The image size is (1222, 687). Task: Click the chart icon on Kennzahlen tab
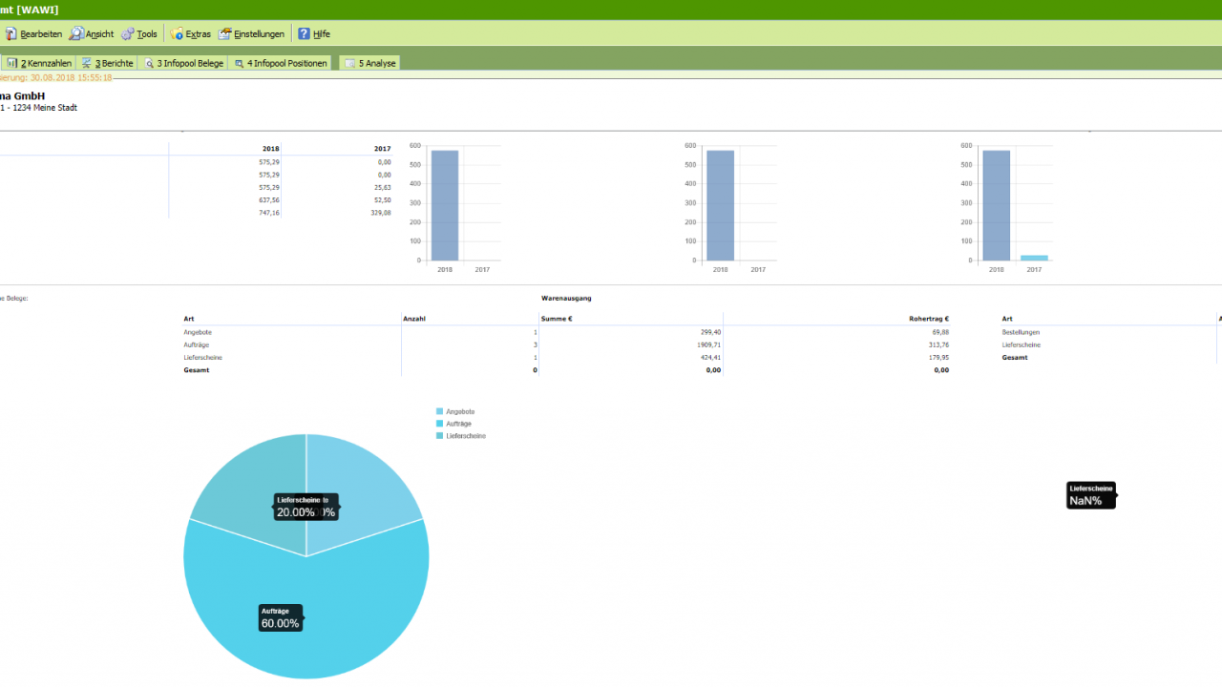point(12,63)
